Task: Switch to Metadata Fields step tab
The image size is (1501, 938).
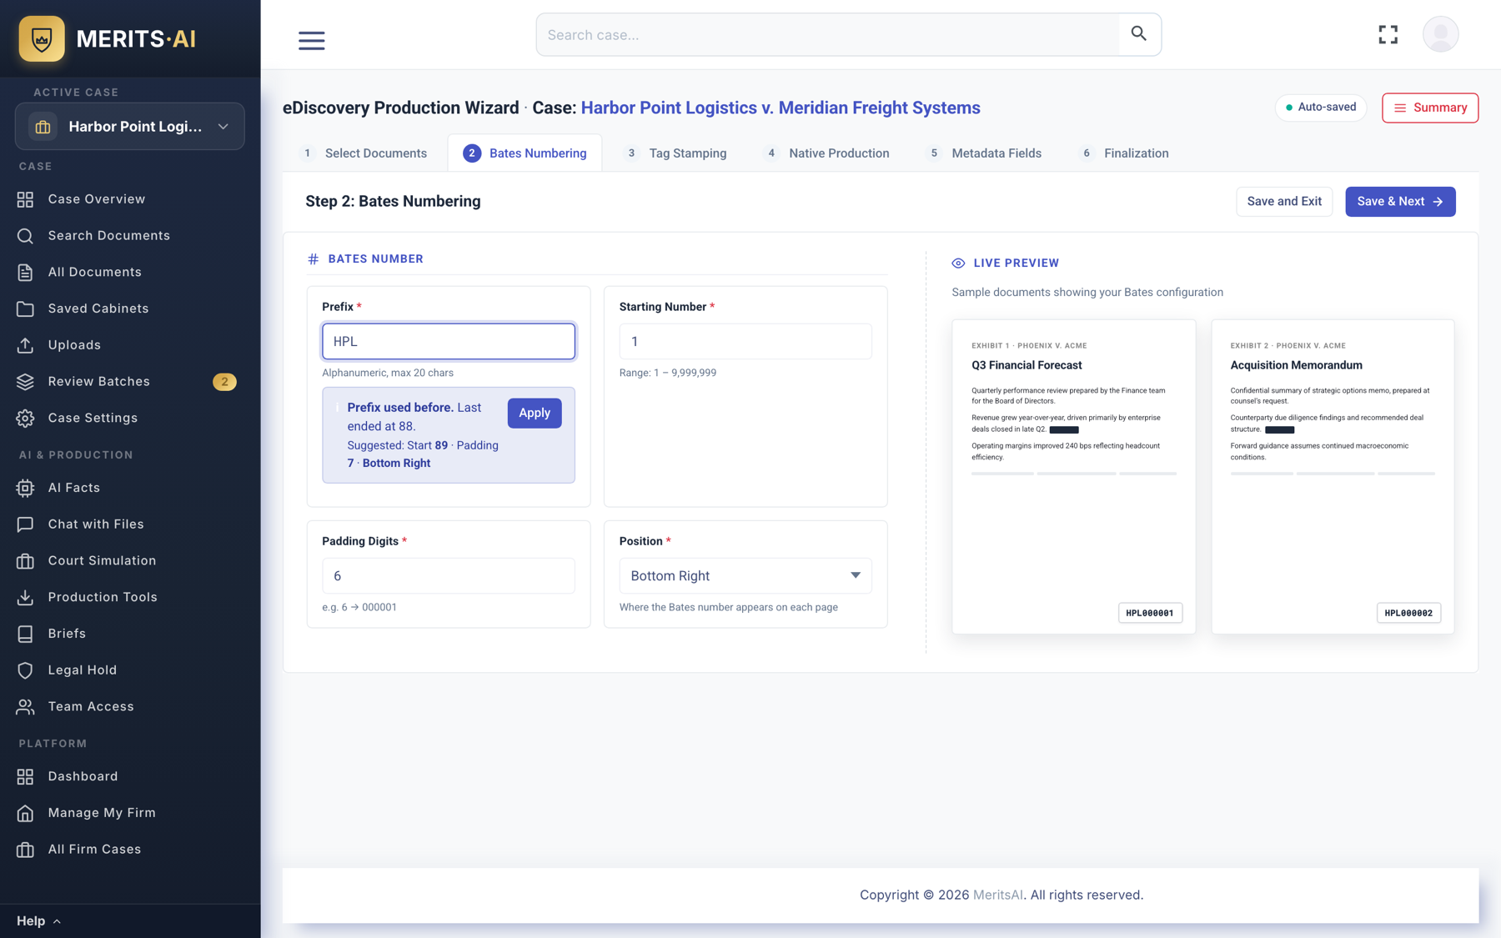Action: click(984, 153)
